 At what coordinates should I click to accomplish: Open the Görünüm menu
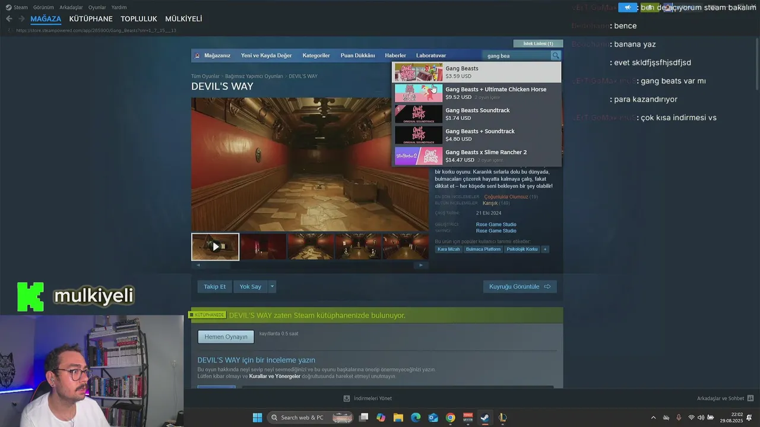43,7
